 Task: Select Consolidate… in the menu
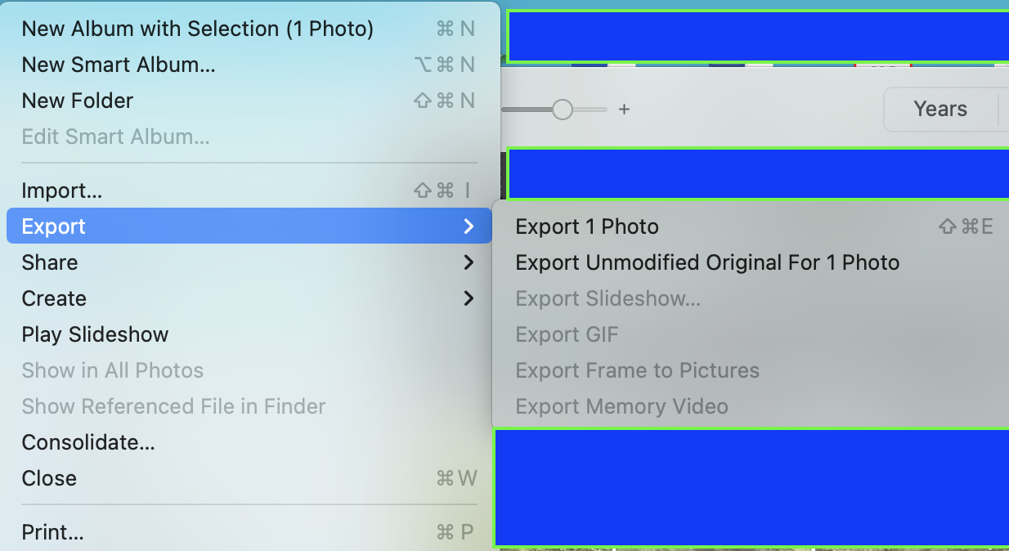click(88, 442)
